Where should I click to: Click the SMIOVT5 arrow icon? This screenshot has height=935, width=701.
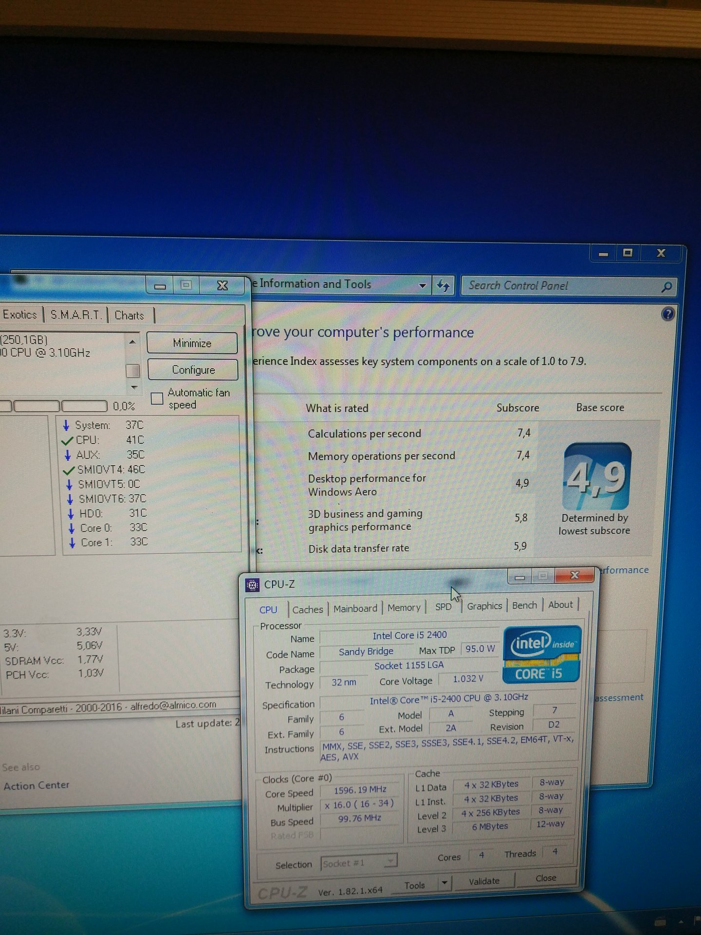pos(69,485)
